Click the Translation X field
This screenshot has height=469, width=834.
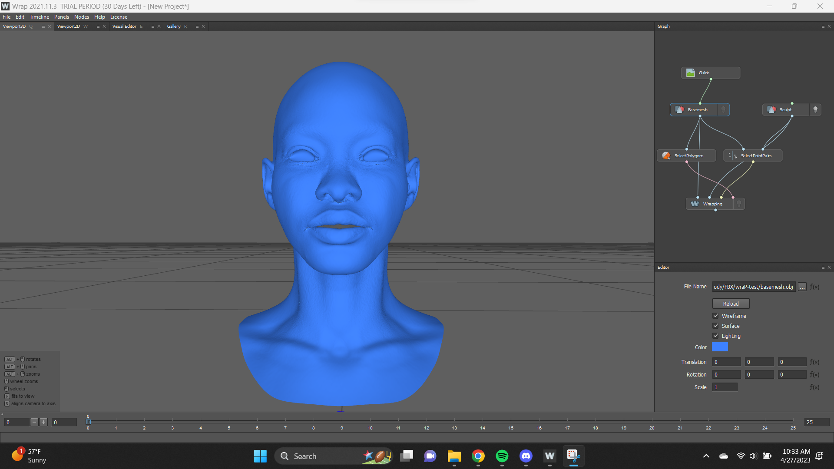tap(726, 362)
